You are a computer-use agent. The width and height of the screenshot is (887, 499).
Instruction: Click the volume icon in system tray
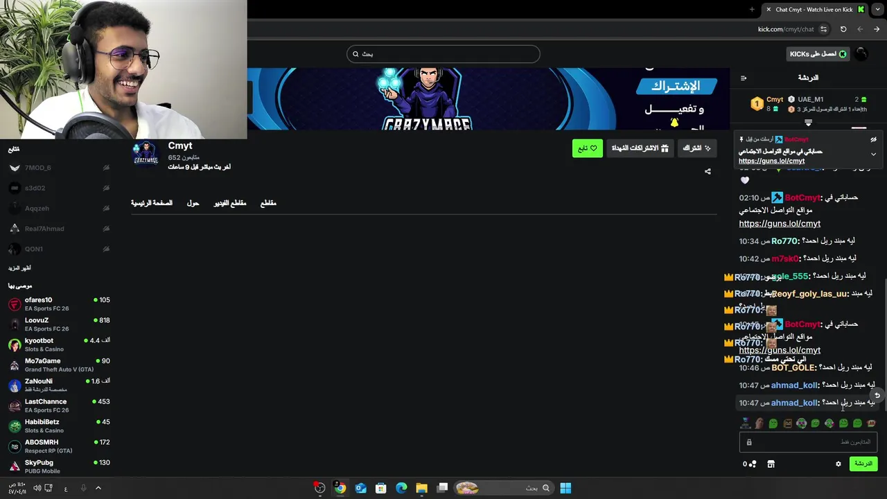click(x=37, y=488)
